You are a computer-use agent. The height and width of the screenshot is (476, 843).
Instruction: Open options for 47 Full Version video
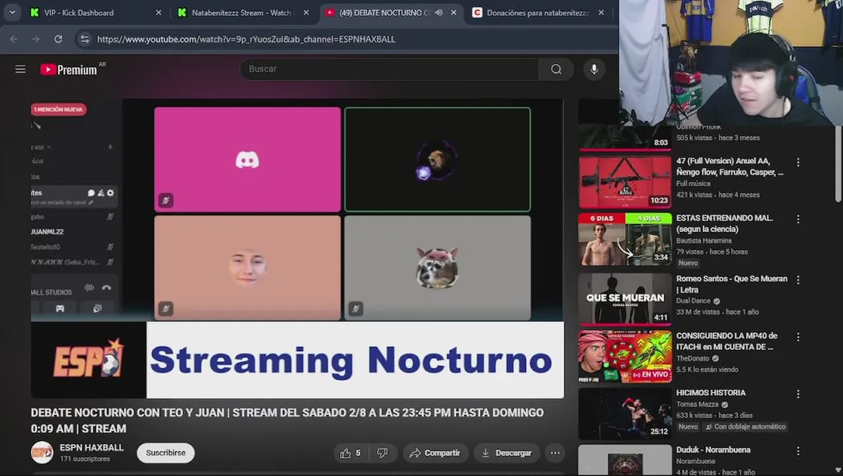coord(798,162)
